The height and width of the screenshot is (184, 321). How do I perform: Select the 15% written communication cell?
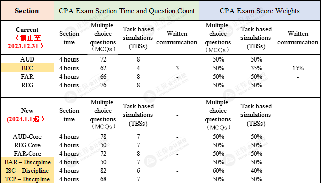tap(298, 68)
